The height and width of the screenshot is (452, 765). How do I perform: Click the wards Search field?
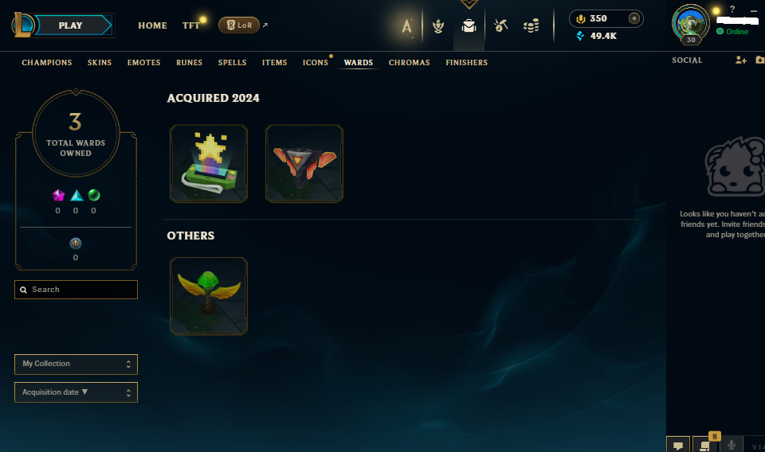[76, 290]
